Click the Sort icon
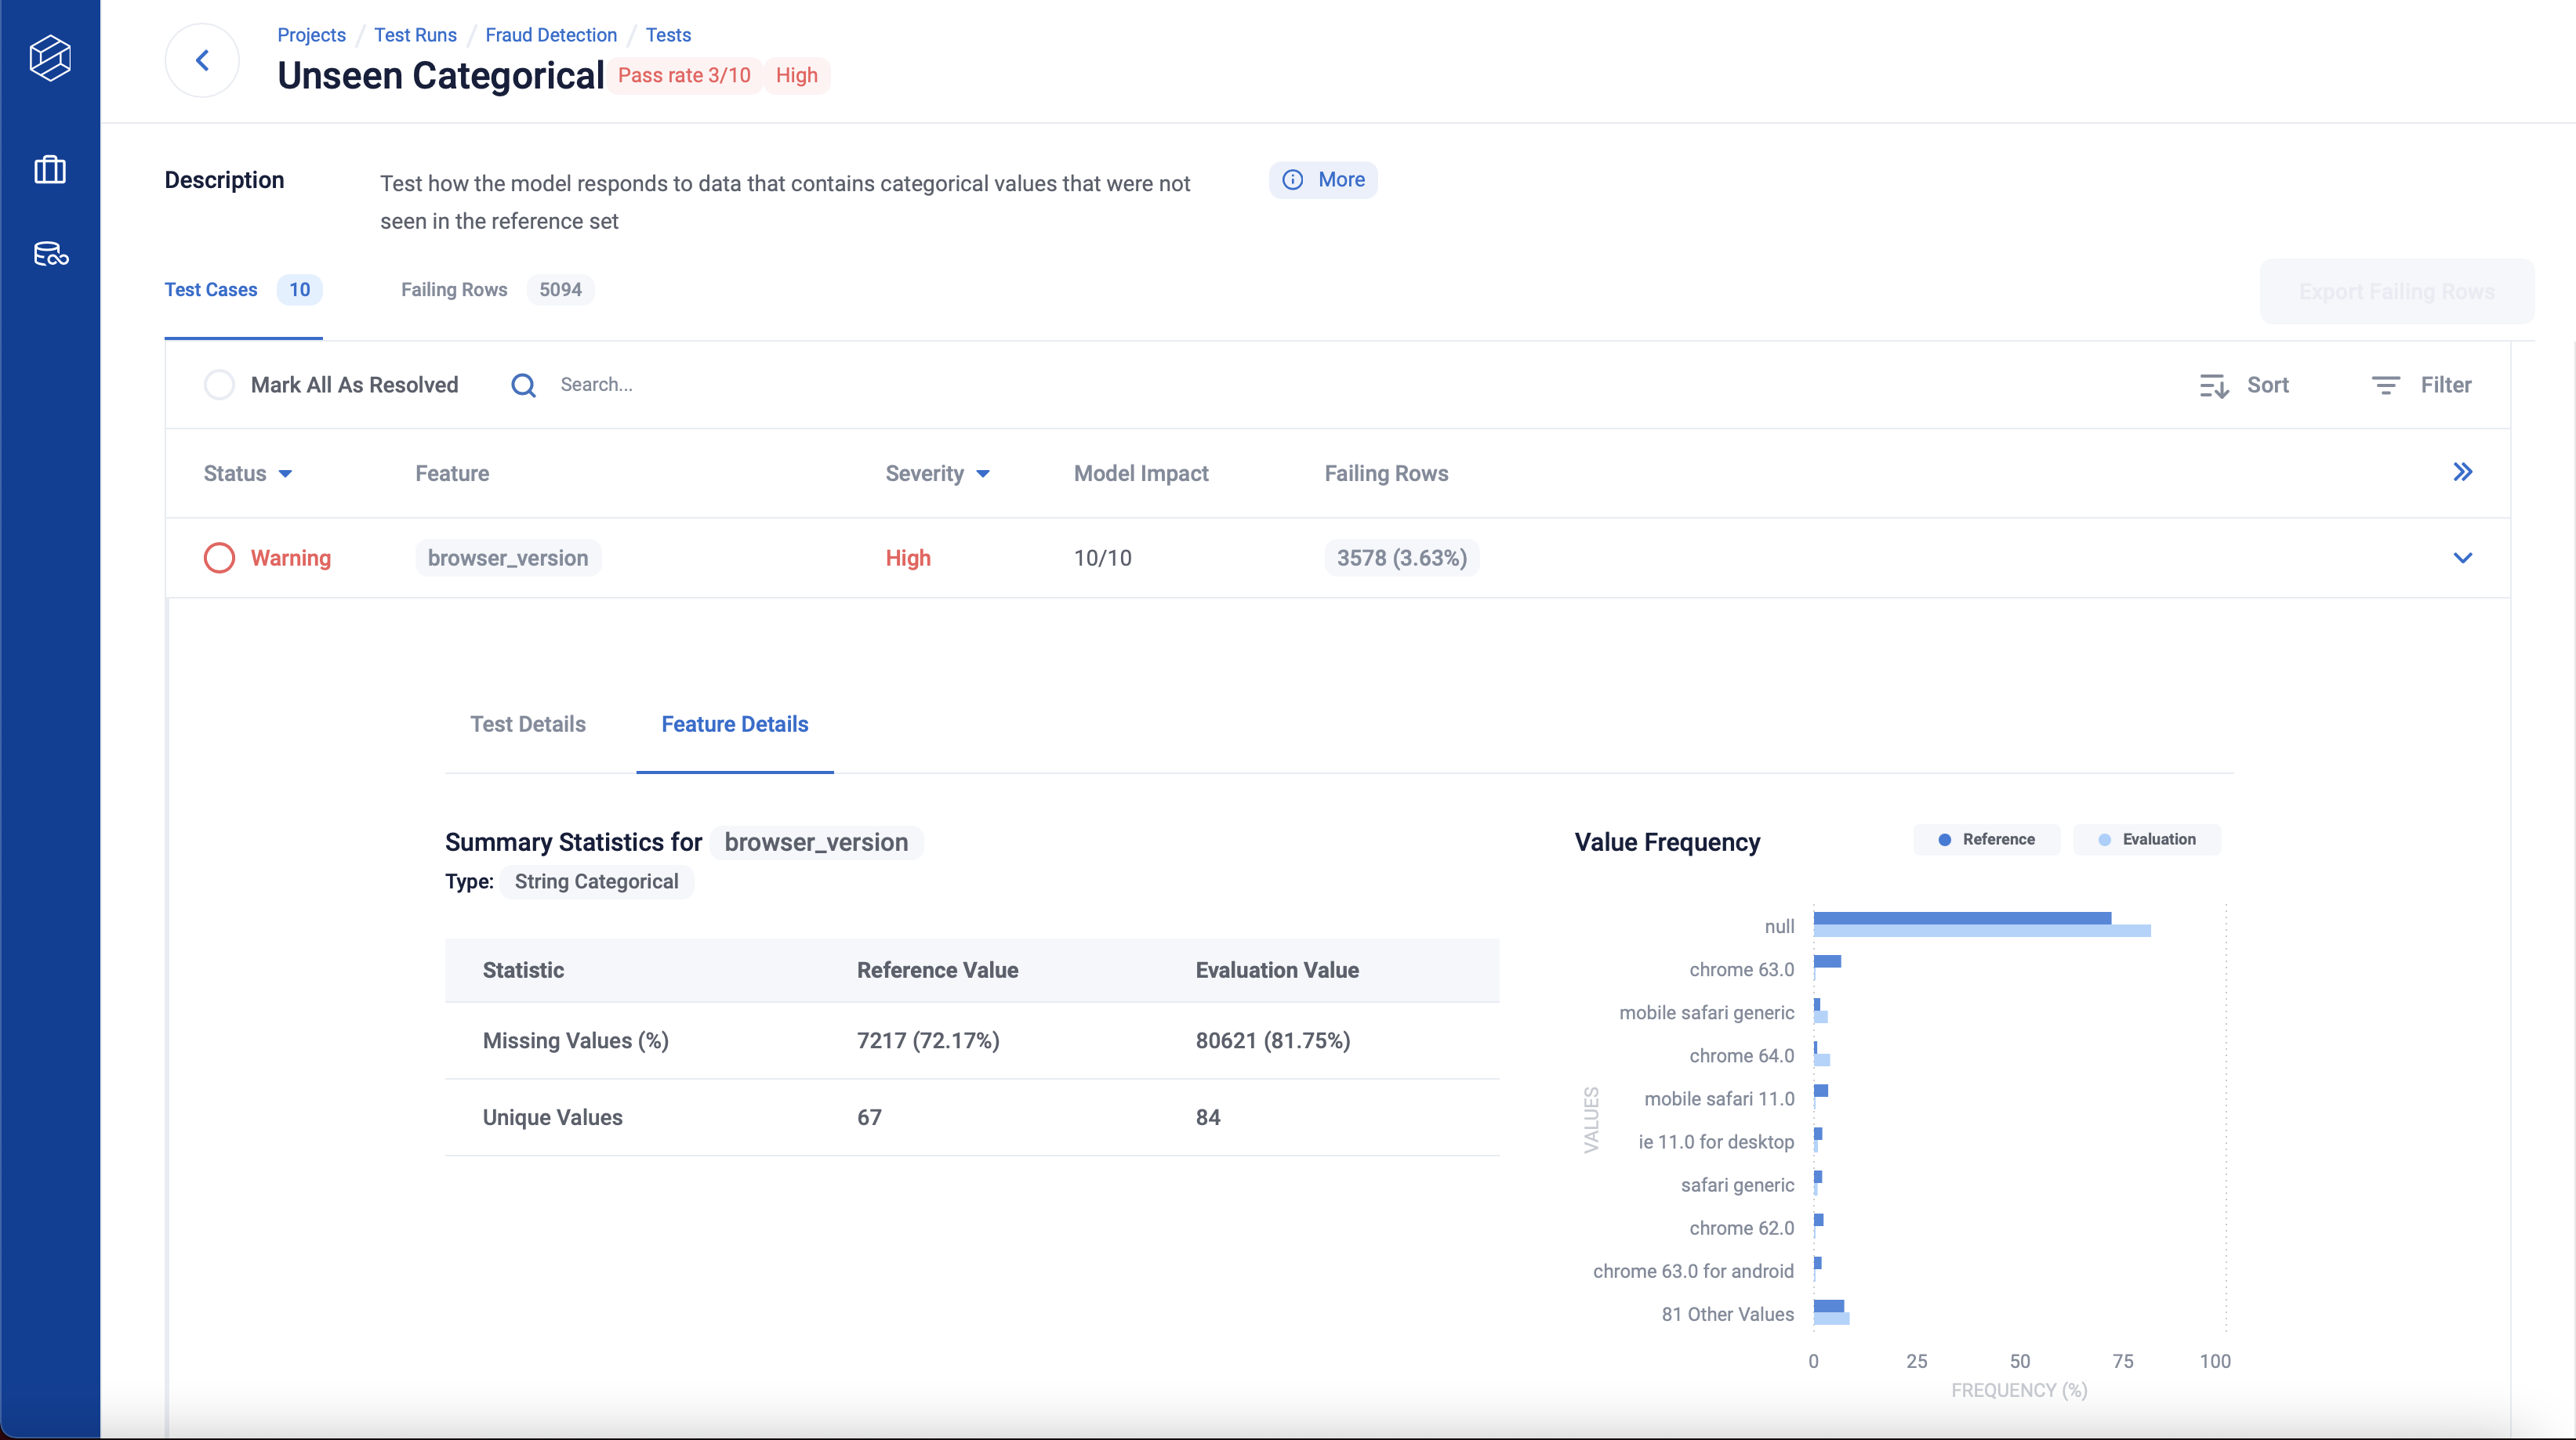Viewport: 2576px width, 1440px height. [2214, 385]
